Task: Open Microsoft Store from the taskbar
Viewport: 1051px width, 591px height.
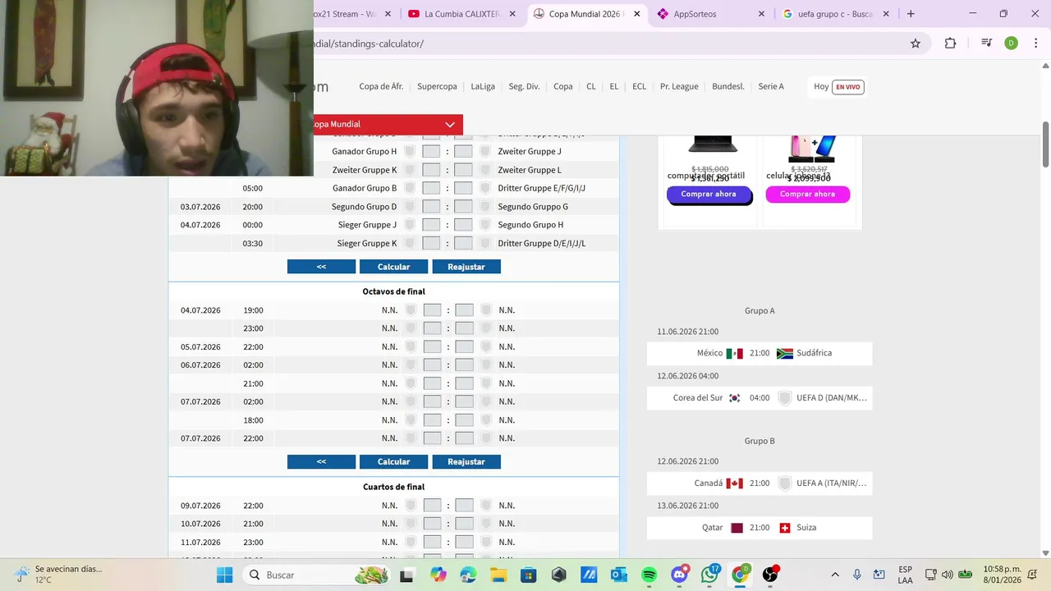Action: click(x=529, y=575)
